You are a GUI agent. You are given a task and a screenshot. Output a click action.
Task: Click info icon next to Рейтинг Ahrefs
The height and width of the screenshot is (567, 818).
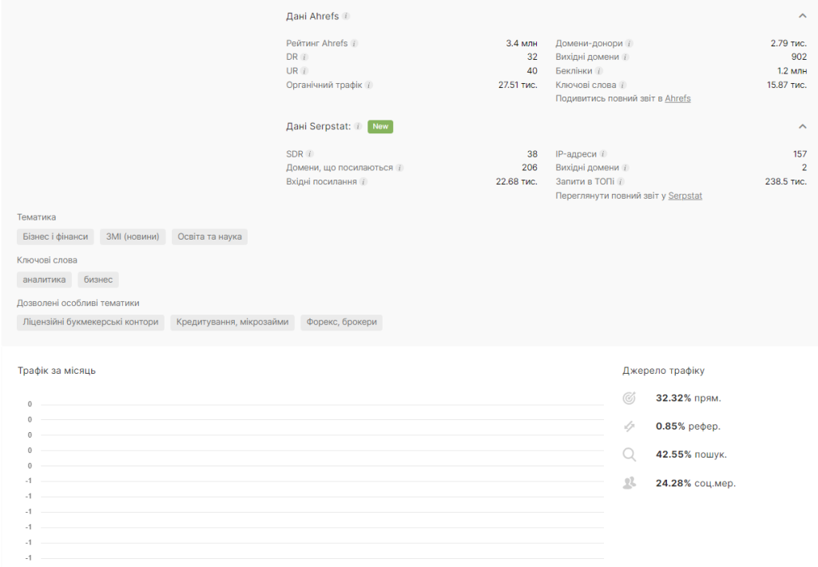point(355,44)
